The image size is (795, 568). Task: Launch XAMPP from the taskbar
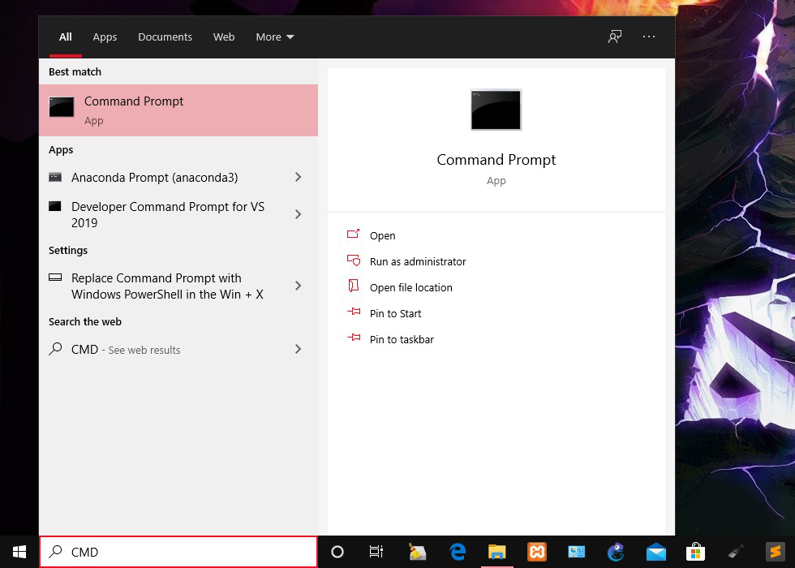tap(537, 552)
